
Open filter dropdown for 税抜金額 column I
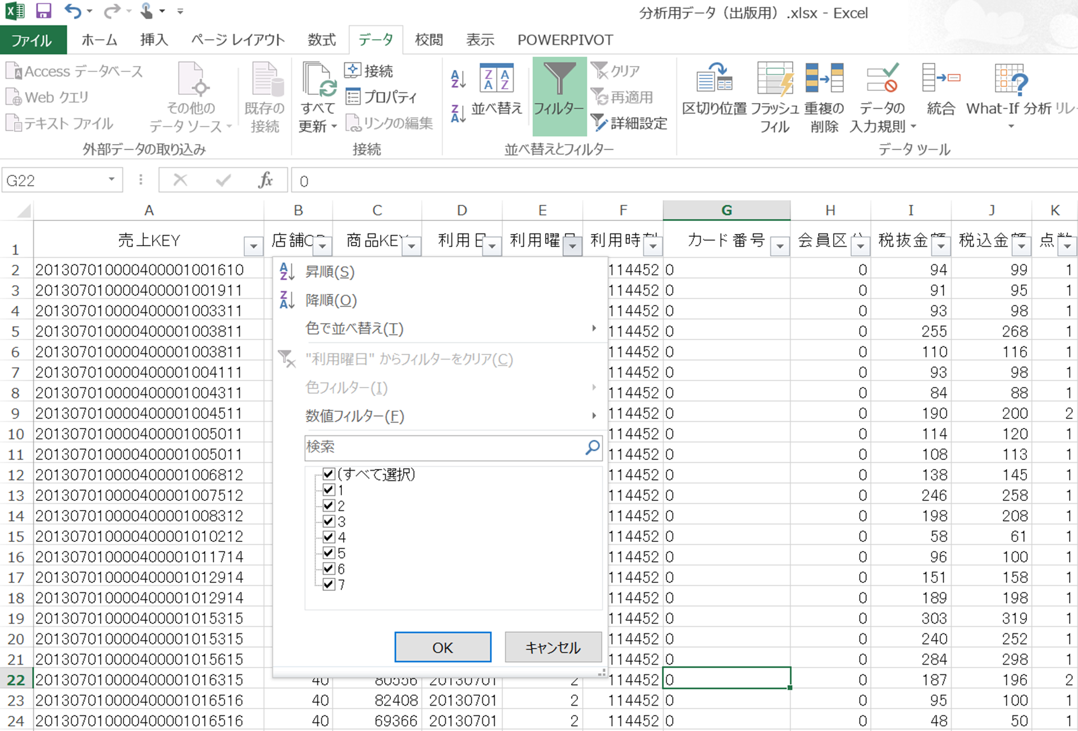point(941,246)
